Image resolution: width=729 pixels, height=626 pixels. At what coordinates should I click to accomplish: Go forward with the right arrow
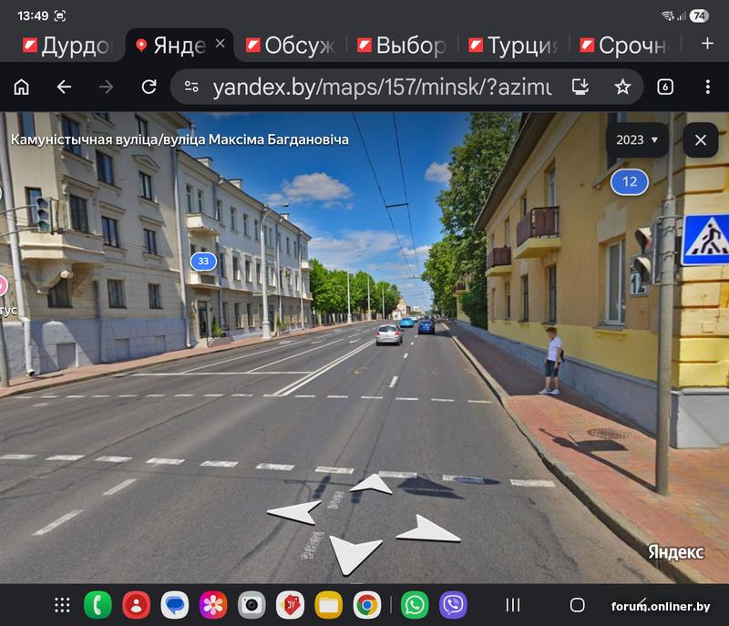pos(106,87)
